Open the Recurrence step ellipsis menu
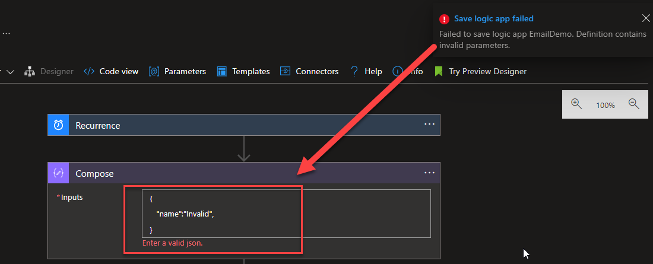Viewport: 653px width, 264px height. click(429, 125)
